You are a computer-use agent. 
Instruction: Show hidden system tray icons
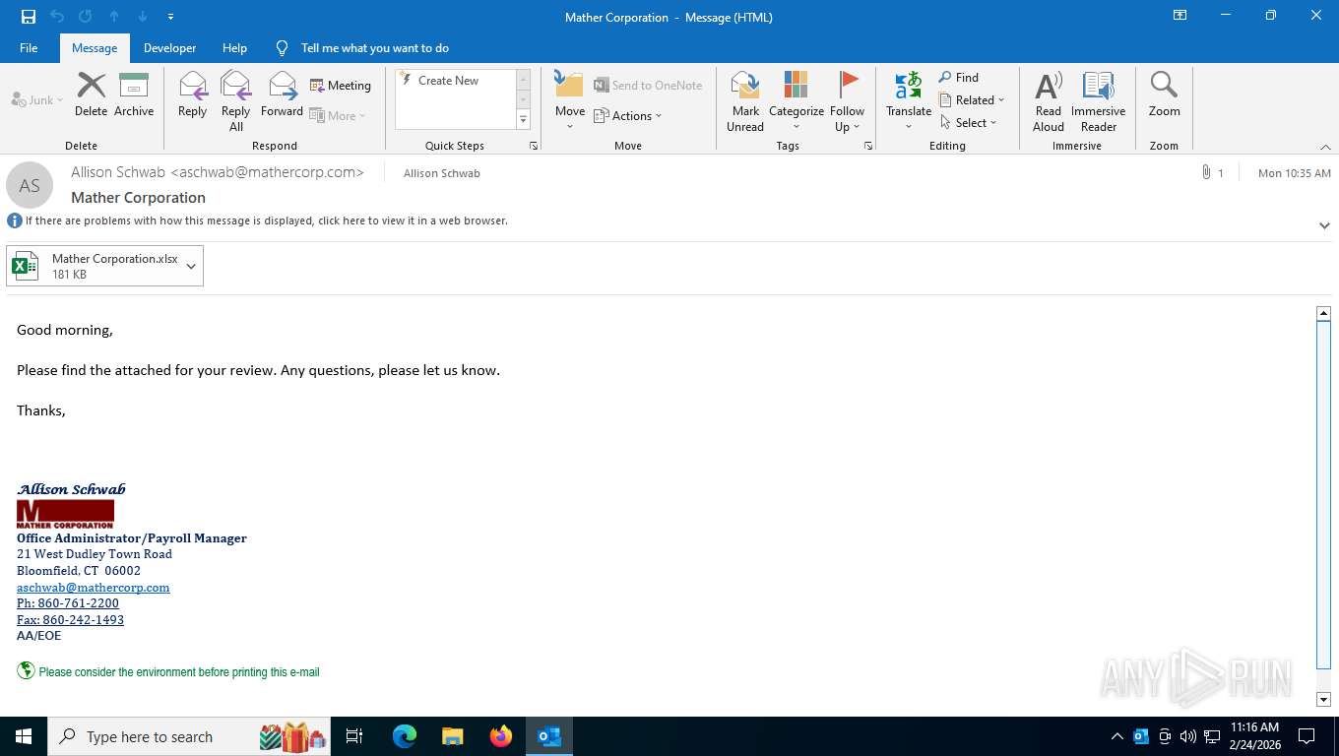[1116, 736]
